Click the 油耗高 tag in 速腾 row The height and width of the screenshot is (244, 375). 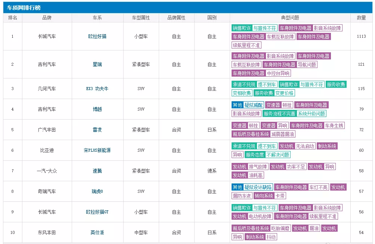[x=255, y=175]
